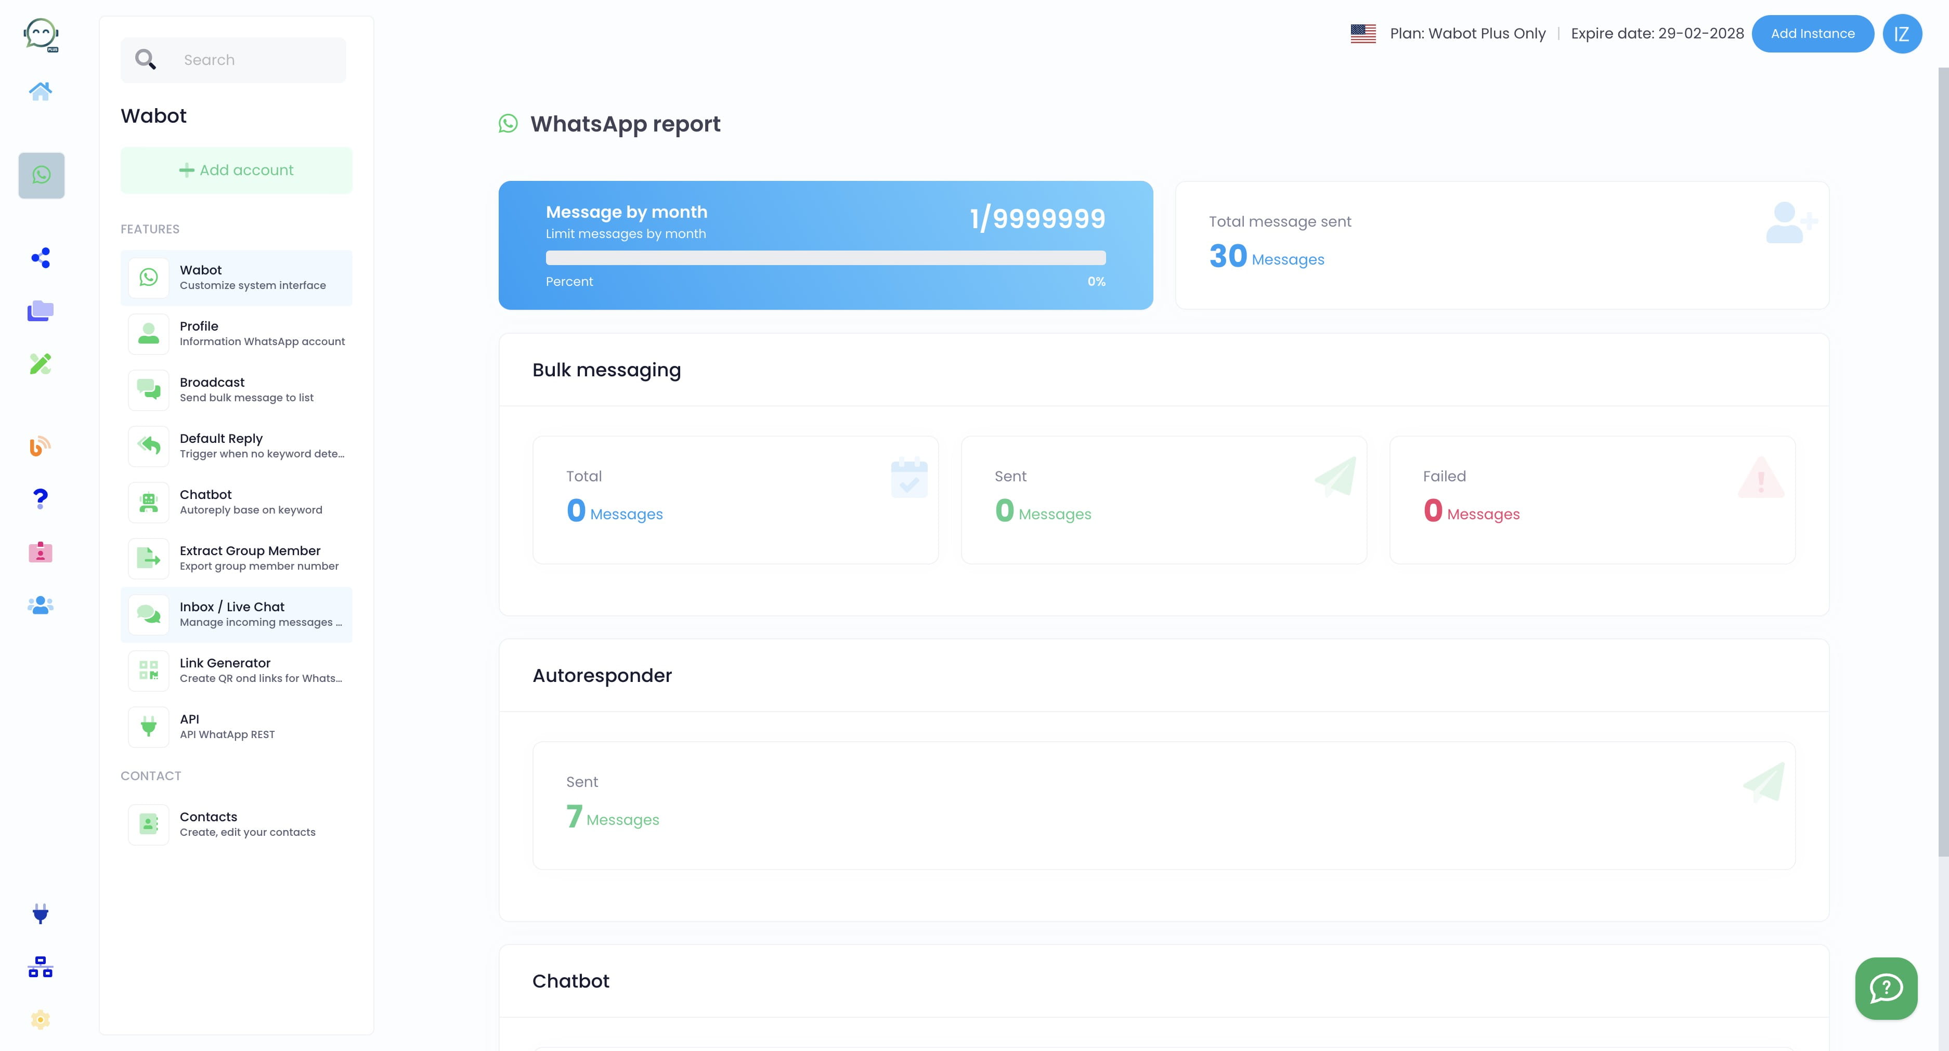Select the WhatsApp icon in left rail
The width and height of the screenshot is (1949, 1051).
42,175
